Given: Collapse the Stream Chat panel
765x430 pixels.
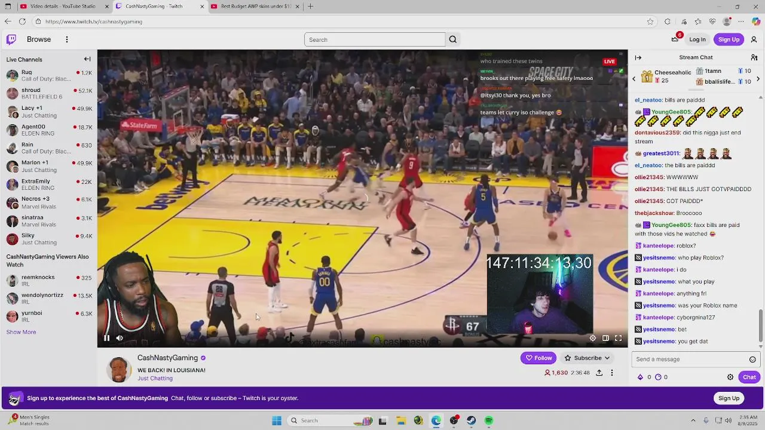Looking at the screenshot, I should tap(638, 57).
